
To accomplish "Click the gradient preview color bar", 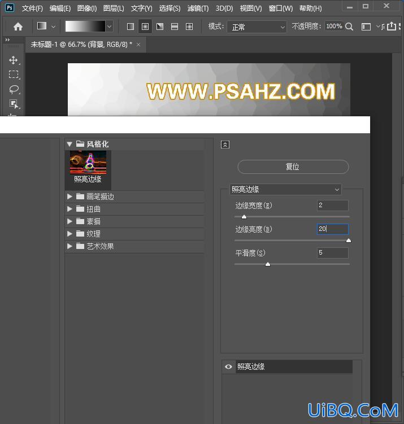I will click(x=85, y=26).
